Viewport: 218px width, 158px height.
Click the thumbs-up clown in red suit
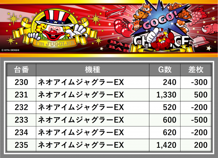coord(162,39)
